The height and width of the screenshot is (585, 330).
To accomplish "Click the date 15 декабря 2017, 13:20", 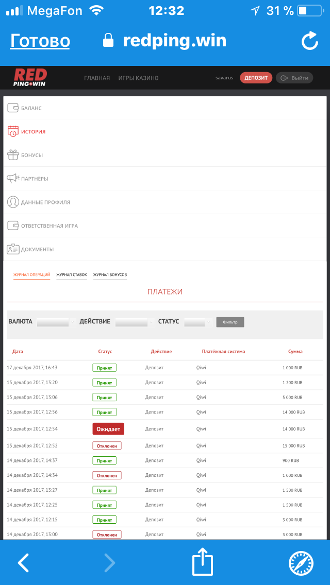I will (32, 383).
